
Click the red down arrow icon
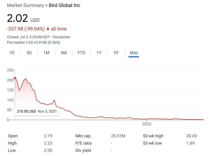pos(48,29)
